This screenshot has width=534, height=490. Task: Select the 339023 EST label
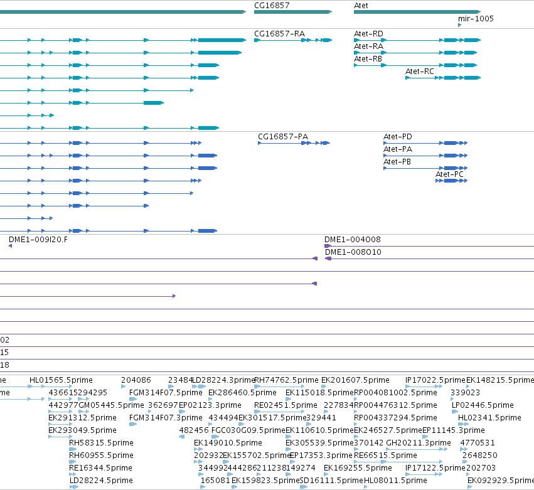(465, 393)
